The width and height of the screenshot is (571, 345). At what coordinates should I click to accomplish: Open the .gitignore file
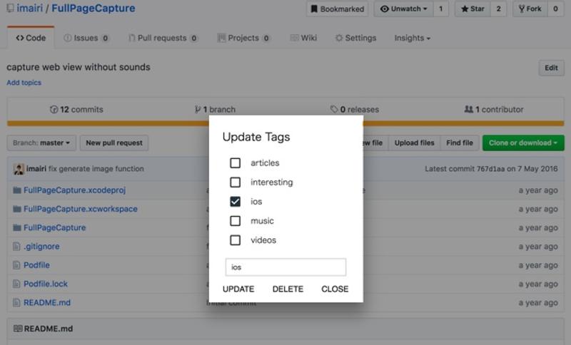pos(41,247)
